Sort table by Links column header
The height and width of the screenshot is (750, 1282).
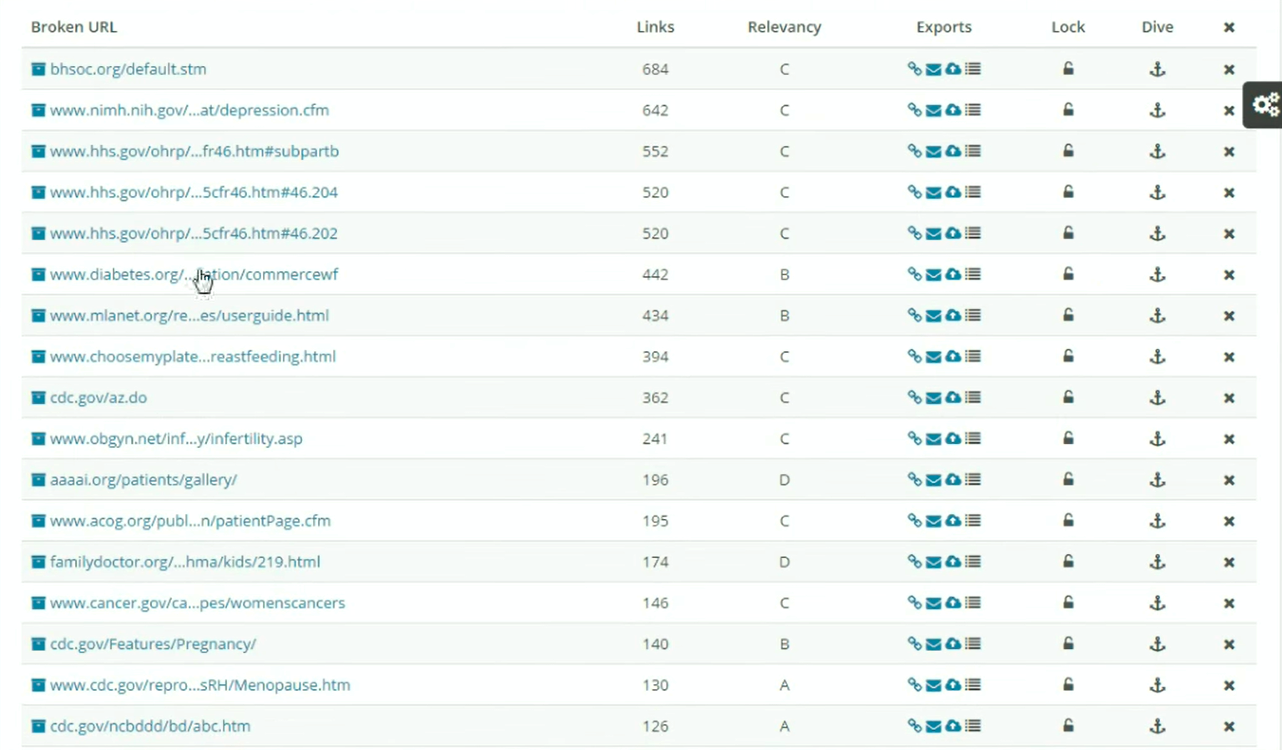(x=655, y=27)
